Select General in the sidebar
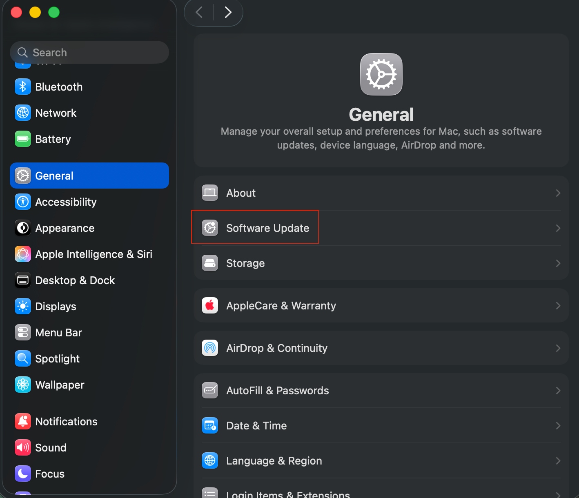579x498 pixels. (x=89, y=176)
